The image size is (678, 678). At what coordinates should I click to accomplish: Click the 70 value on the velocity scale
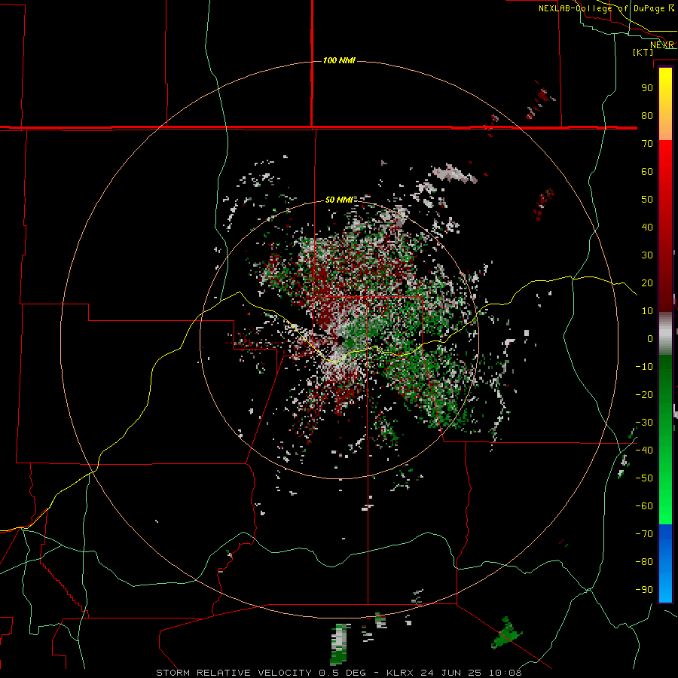pyautogui.click(x=647, y=144)
